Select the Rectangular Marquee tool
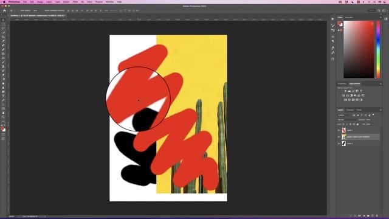The width and height of the screenshot is (389, 219). (x=3, y=24)
